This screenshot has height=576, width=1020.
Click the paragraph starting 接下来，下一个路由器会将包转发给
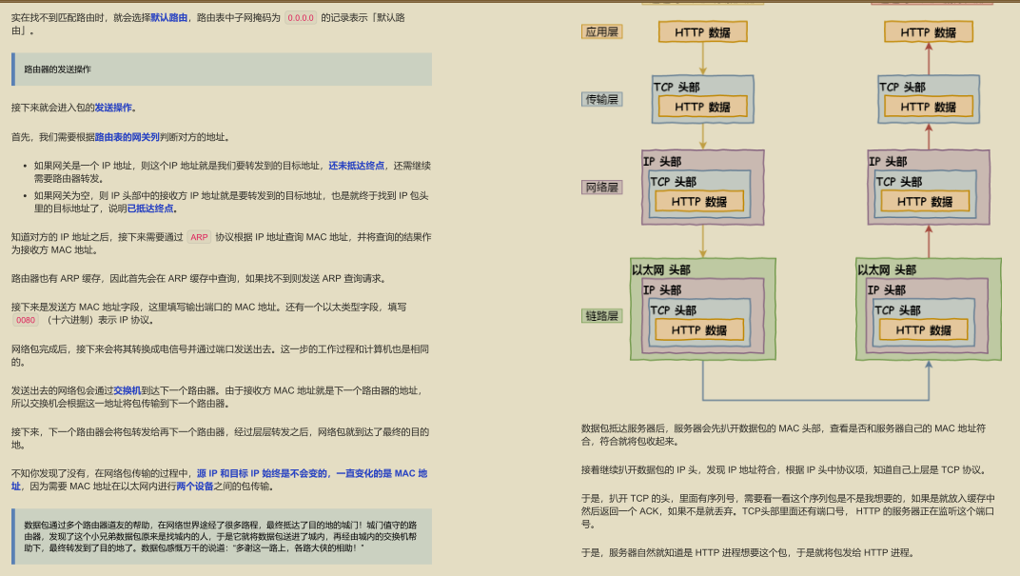(221, 438)
